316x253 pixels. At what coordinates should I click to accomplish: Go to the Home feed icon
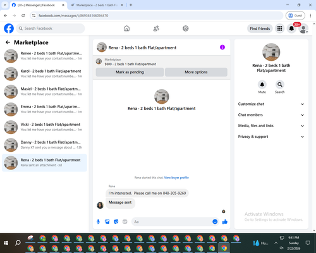(x=126, y=28)
